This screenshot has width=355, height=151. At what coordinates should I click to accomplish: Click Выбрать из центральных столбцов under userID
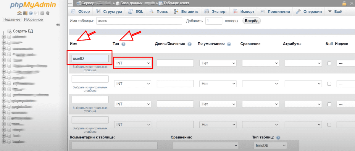pos(90,68)
